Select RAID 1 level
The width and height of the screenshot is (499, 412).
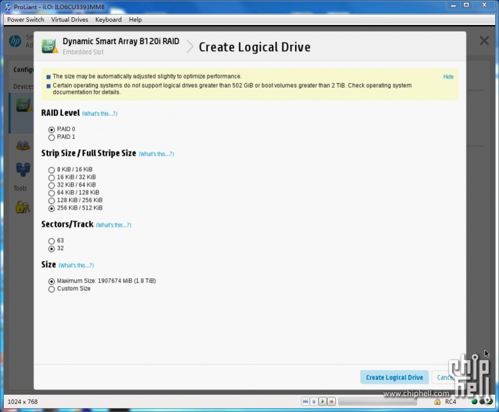click(x=52, y=138)
